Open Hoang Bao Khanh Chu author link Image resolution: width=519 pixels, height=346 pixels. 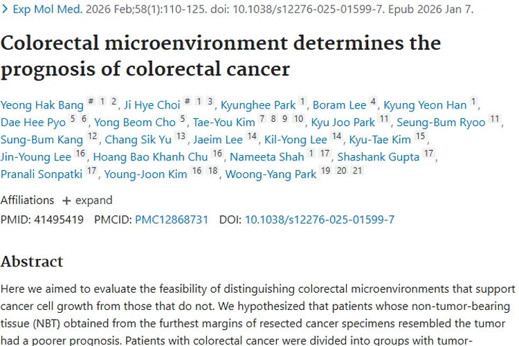pyautogui.click(x=150, y=157)
